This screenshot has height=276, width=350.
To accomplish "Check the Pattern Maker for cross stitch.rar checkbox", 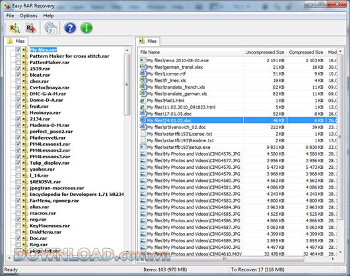I will click(x=18, y=56).
